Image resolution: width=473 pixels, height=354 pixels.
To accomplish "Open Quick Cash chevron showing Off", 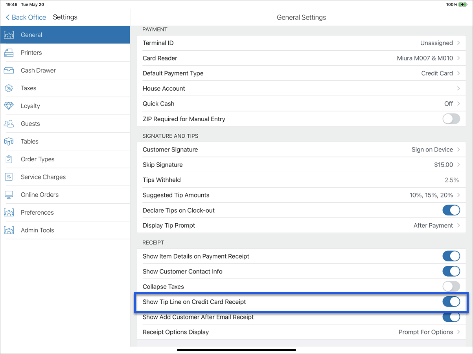I will click(x=458, y=104).
